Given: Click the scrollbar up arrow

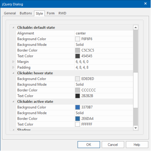Looking at the screenshot, I should click(x=136, y=27).
